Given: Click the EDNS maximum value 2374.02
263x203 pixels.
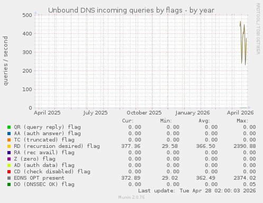Looking at the screenshot, I should click(x=244, y=178).
